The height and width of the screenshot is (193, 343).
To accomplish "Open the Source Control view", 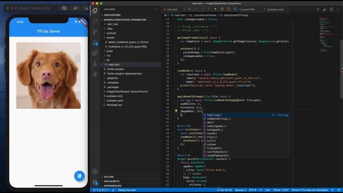I will pos(95,32).
